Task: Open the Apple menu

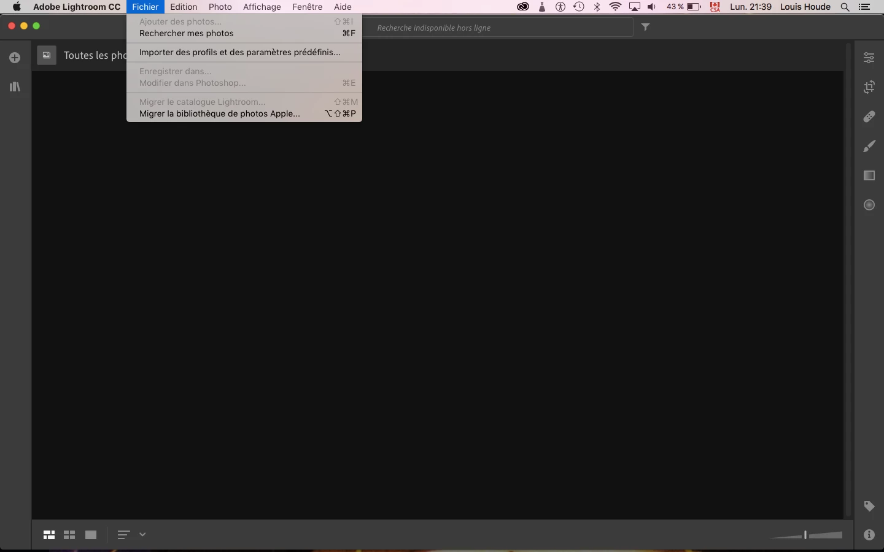Action: [x=17, y=7]
